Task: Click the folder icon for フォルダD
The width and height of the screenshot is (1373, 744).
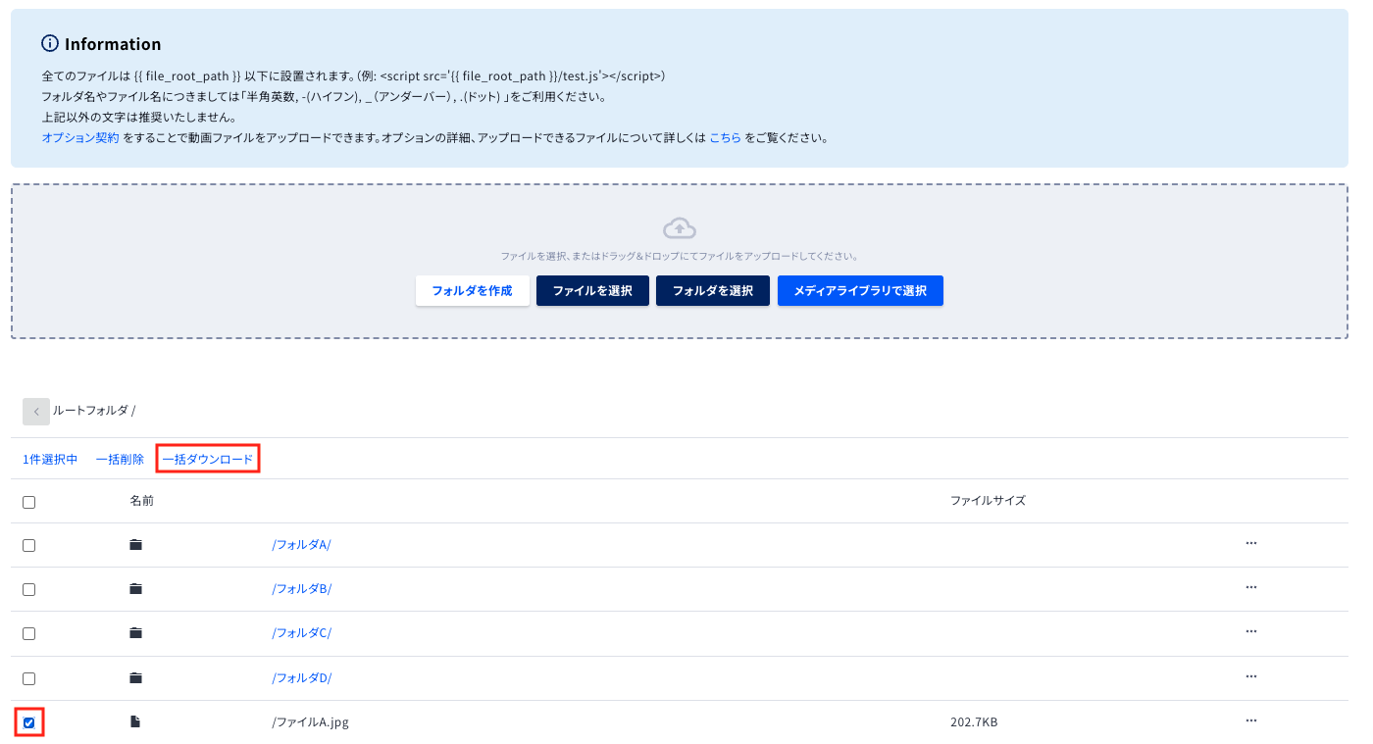Action: coord(135,678)
